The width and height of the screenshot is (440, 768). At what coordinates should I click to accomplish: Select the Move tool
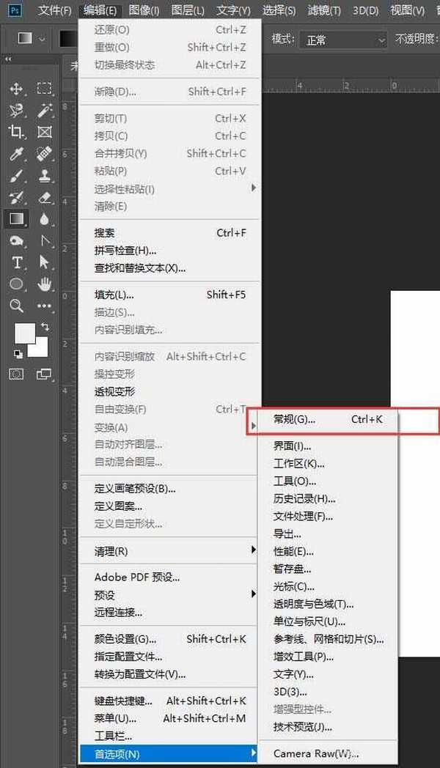(16, 89)
